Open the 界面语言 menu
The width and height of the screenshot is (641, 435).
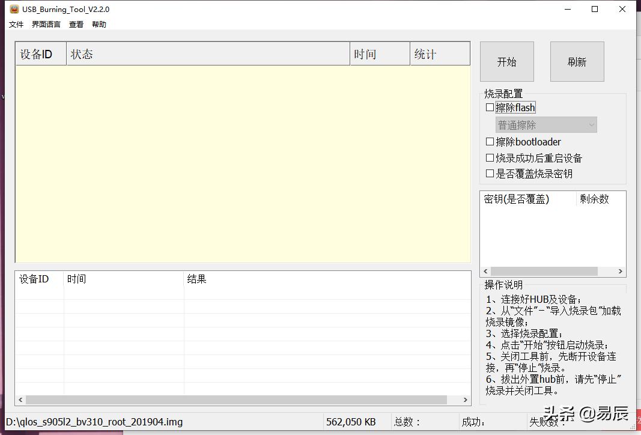point(45,24)
